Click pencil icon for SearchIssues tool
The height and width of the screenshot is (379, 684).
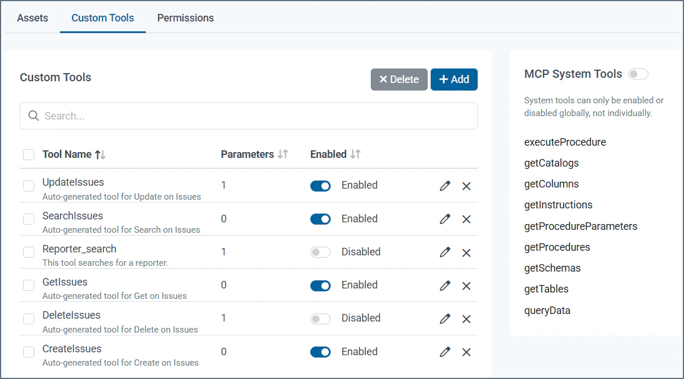445,219
